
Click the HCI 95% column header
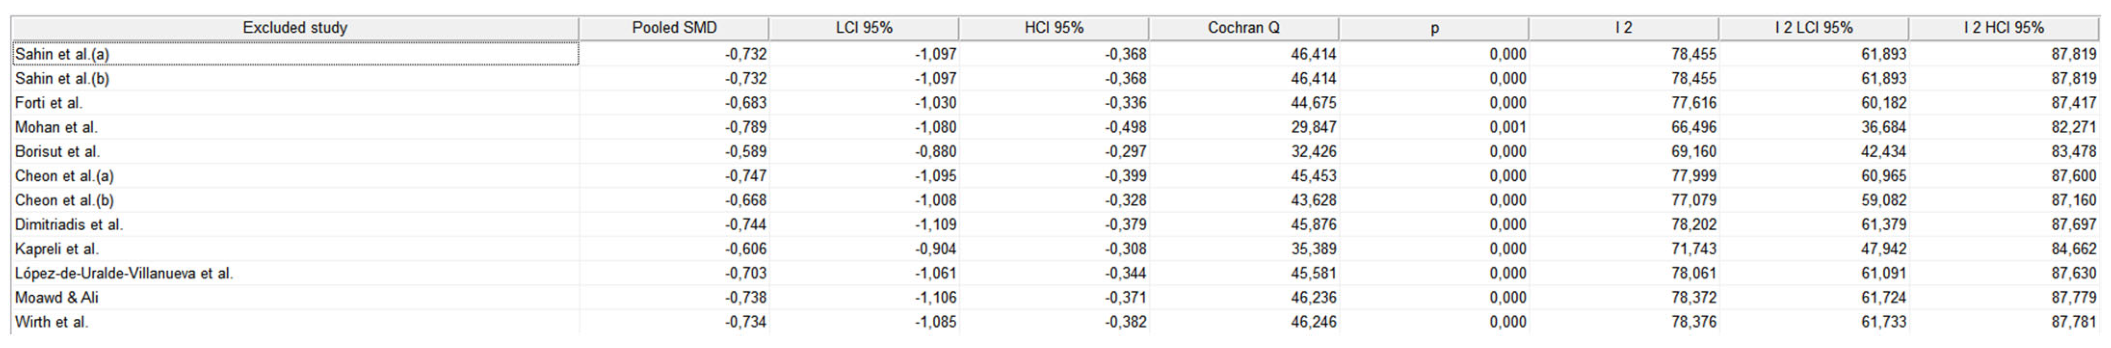(x=1054, y=28)
